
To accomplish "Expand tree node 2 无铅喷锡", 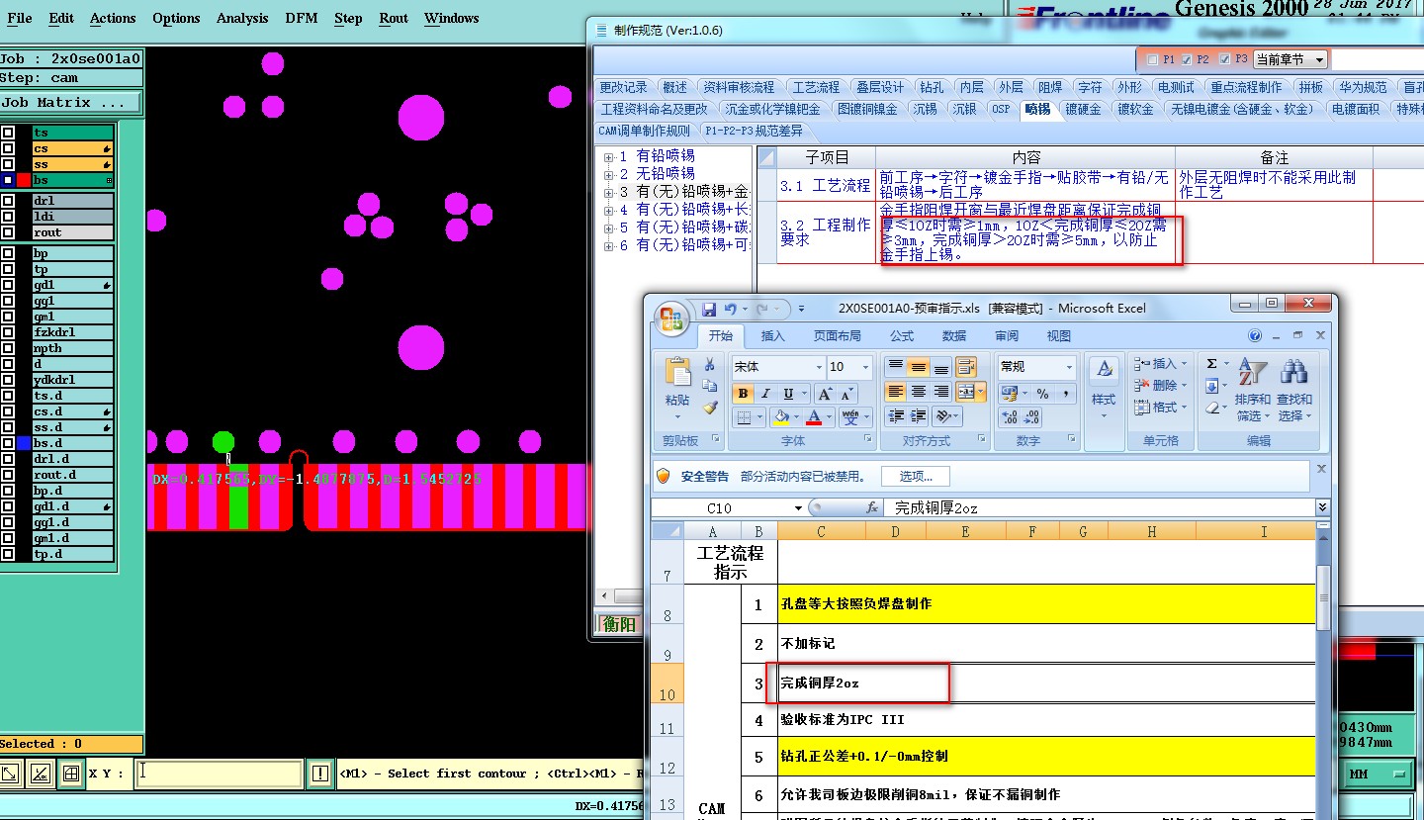I will pyautogui.click(x=608, y=174).
